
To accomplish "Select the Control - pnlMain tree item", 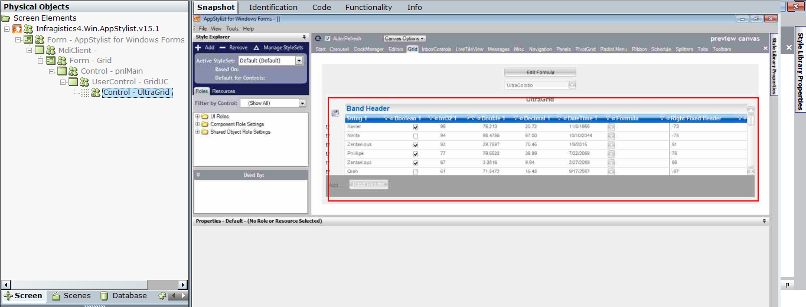I will (x=112, y=71).
